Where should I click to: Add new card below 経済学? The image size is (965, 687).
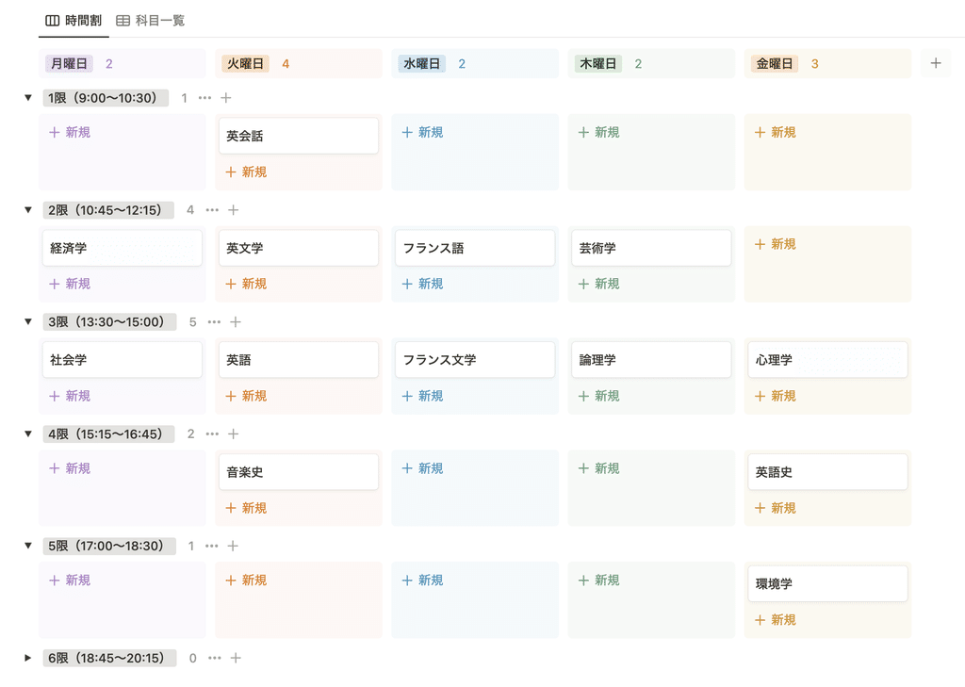pyautogui.click(x=70, y=284)
